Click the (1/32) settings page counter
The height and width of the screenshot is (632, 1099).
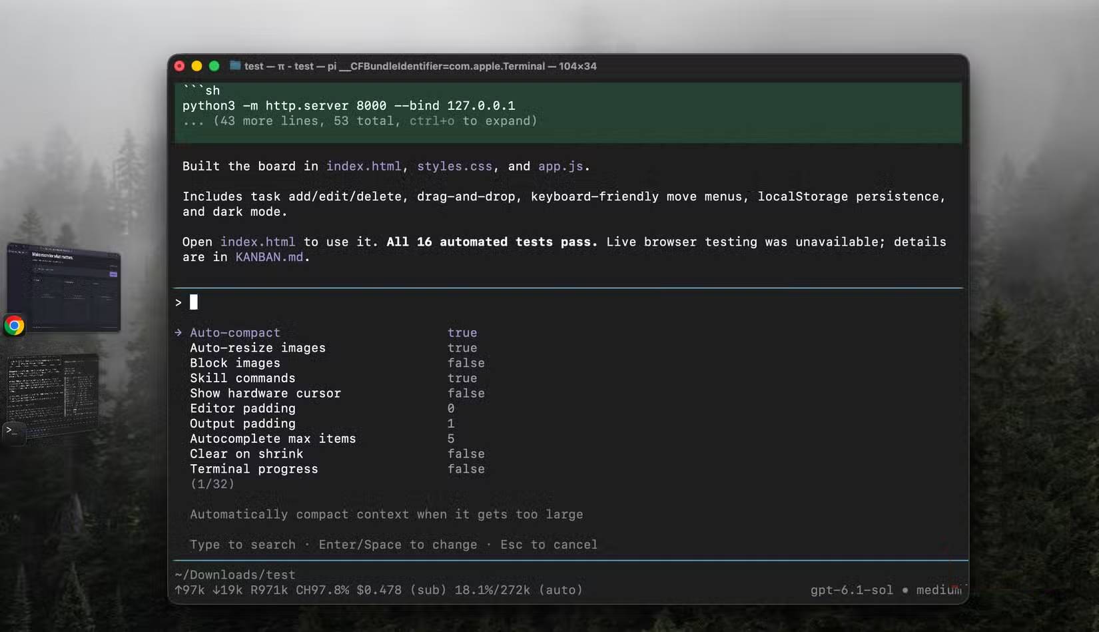tap(212, 484)
